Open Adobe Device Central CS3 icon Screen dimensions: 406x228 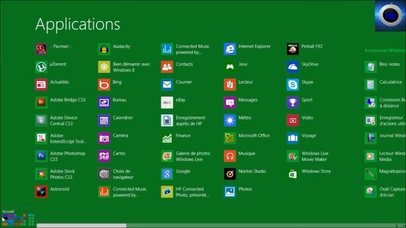coord(41,120)
